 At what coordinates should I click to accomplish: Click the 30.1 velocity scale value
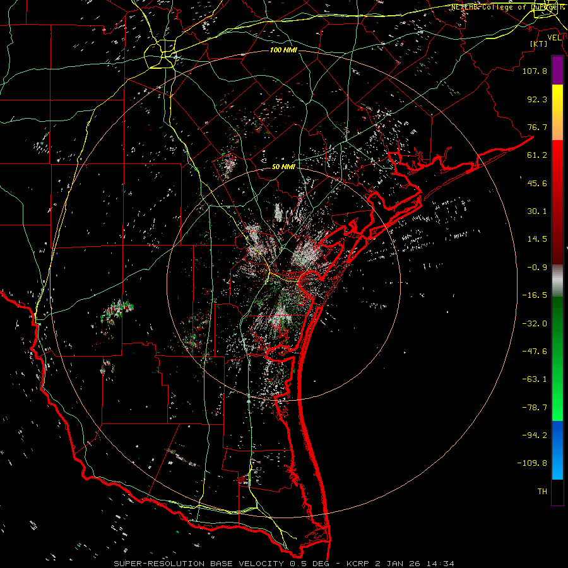pyautogui.click(x=537, y=211)
